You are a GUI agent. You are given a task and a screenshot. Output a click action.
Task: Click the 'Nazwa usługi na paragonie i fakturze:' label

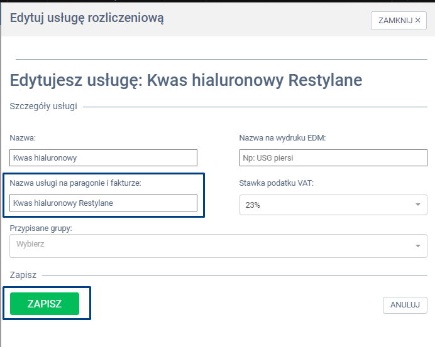point(75,183)
